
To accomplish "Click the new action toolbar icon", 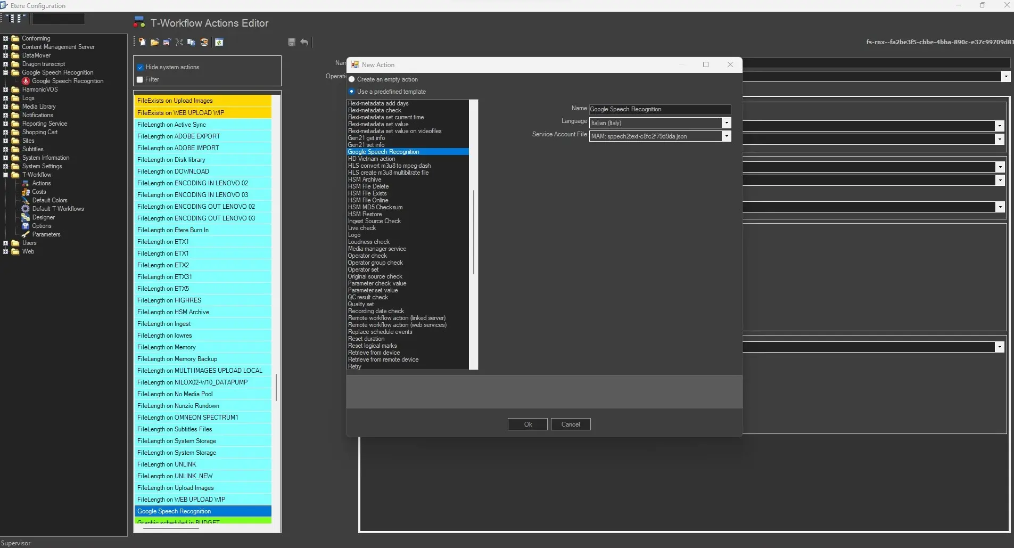I will [x=142, y=42].
